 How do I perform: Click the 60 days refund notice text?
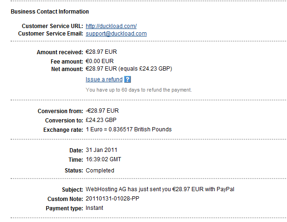click(x=138, y=89)
